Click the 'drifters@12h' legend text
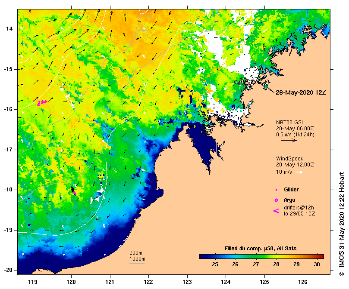This screenshot has height=289, width=349. pos(299,208)
